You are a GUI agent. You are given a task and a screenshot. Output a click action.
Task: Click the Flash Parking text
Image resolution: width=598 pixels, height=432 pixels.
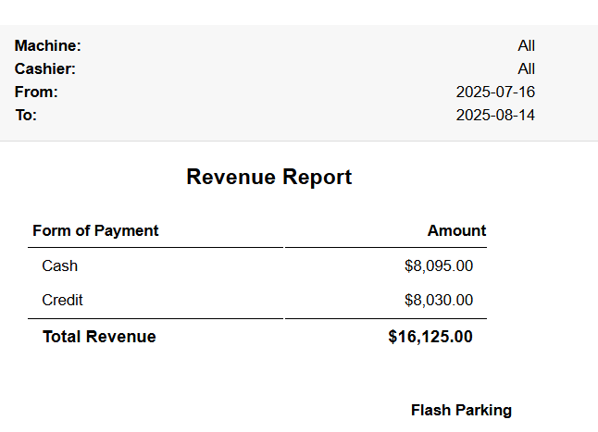coord(461,410)
